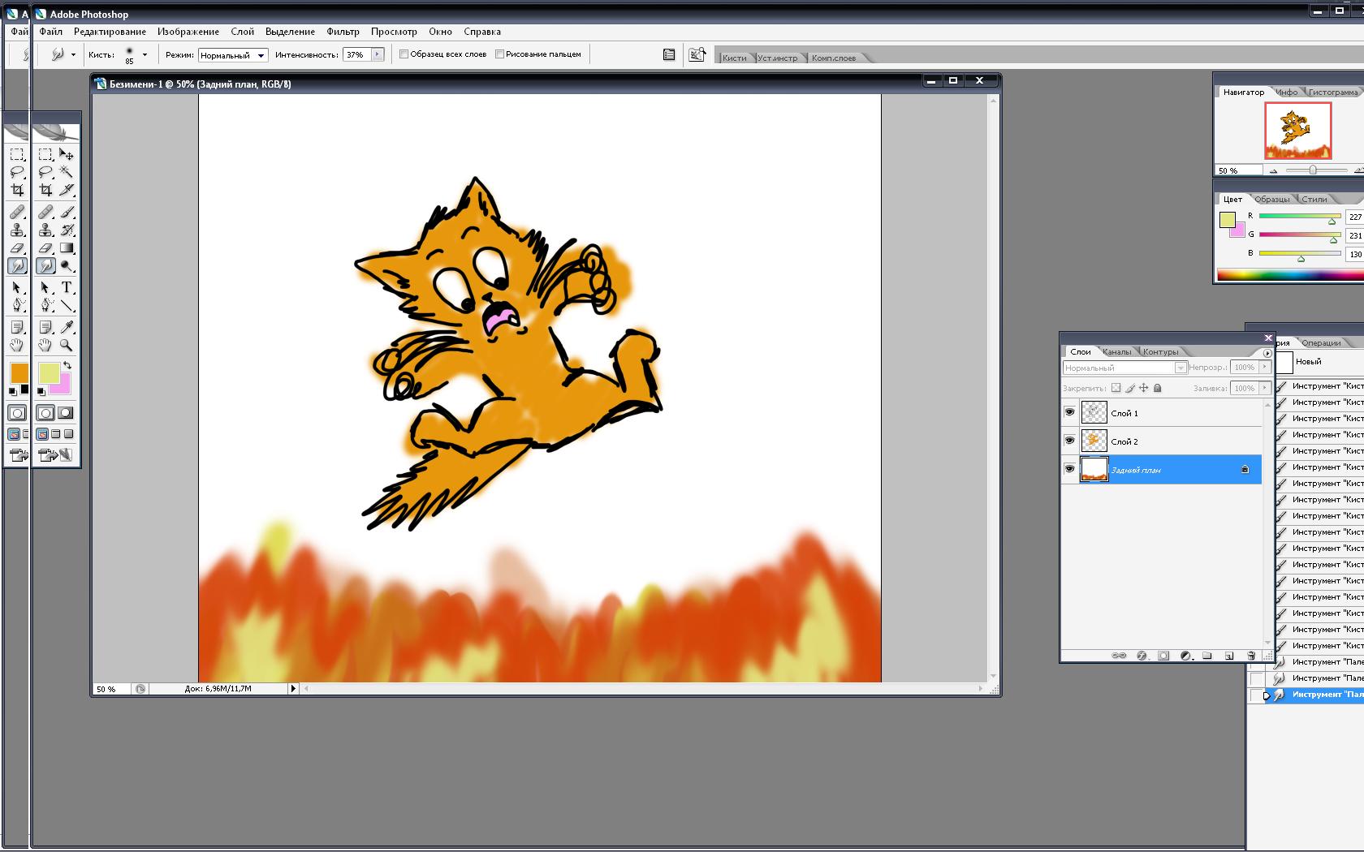The image size is (1364, 852).
Task: Hide the 'Слой 1' layer via eye icon
Action: click(x=1069, y=412)
